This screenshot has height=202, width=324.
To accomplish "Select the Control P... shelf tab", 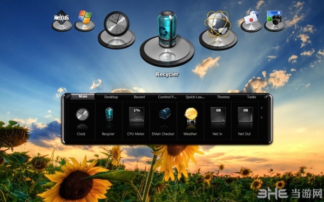I will pyautogui.click(x=167, y=97).
